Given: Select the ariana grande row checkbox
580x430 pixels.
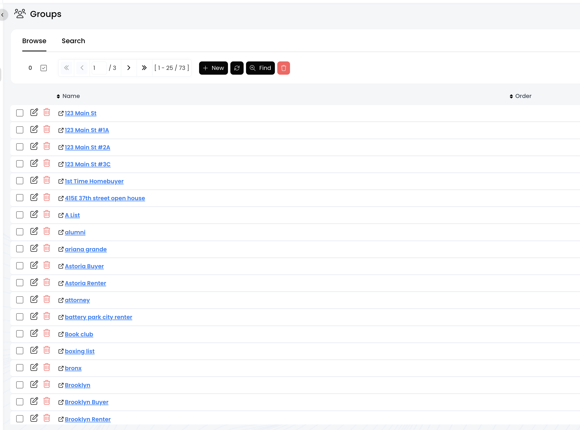Looking at the screenshot, I should 20,249.
